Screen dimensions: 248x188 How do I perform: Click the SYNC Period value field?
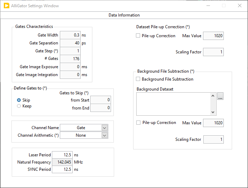pos(62,169)
